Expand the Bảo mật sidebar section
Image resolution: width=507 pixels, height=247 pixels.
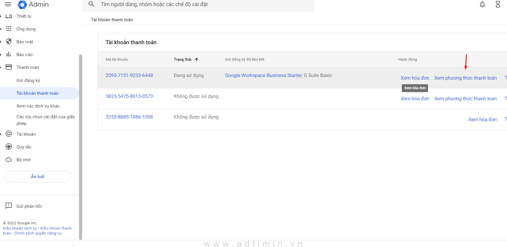[1, 42]
